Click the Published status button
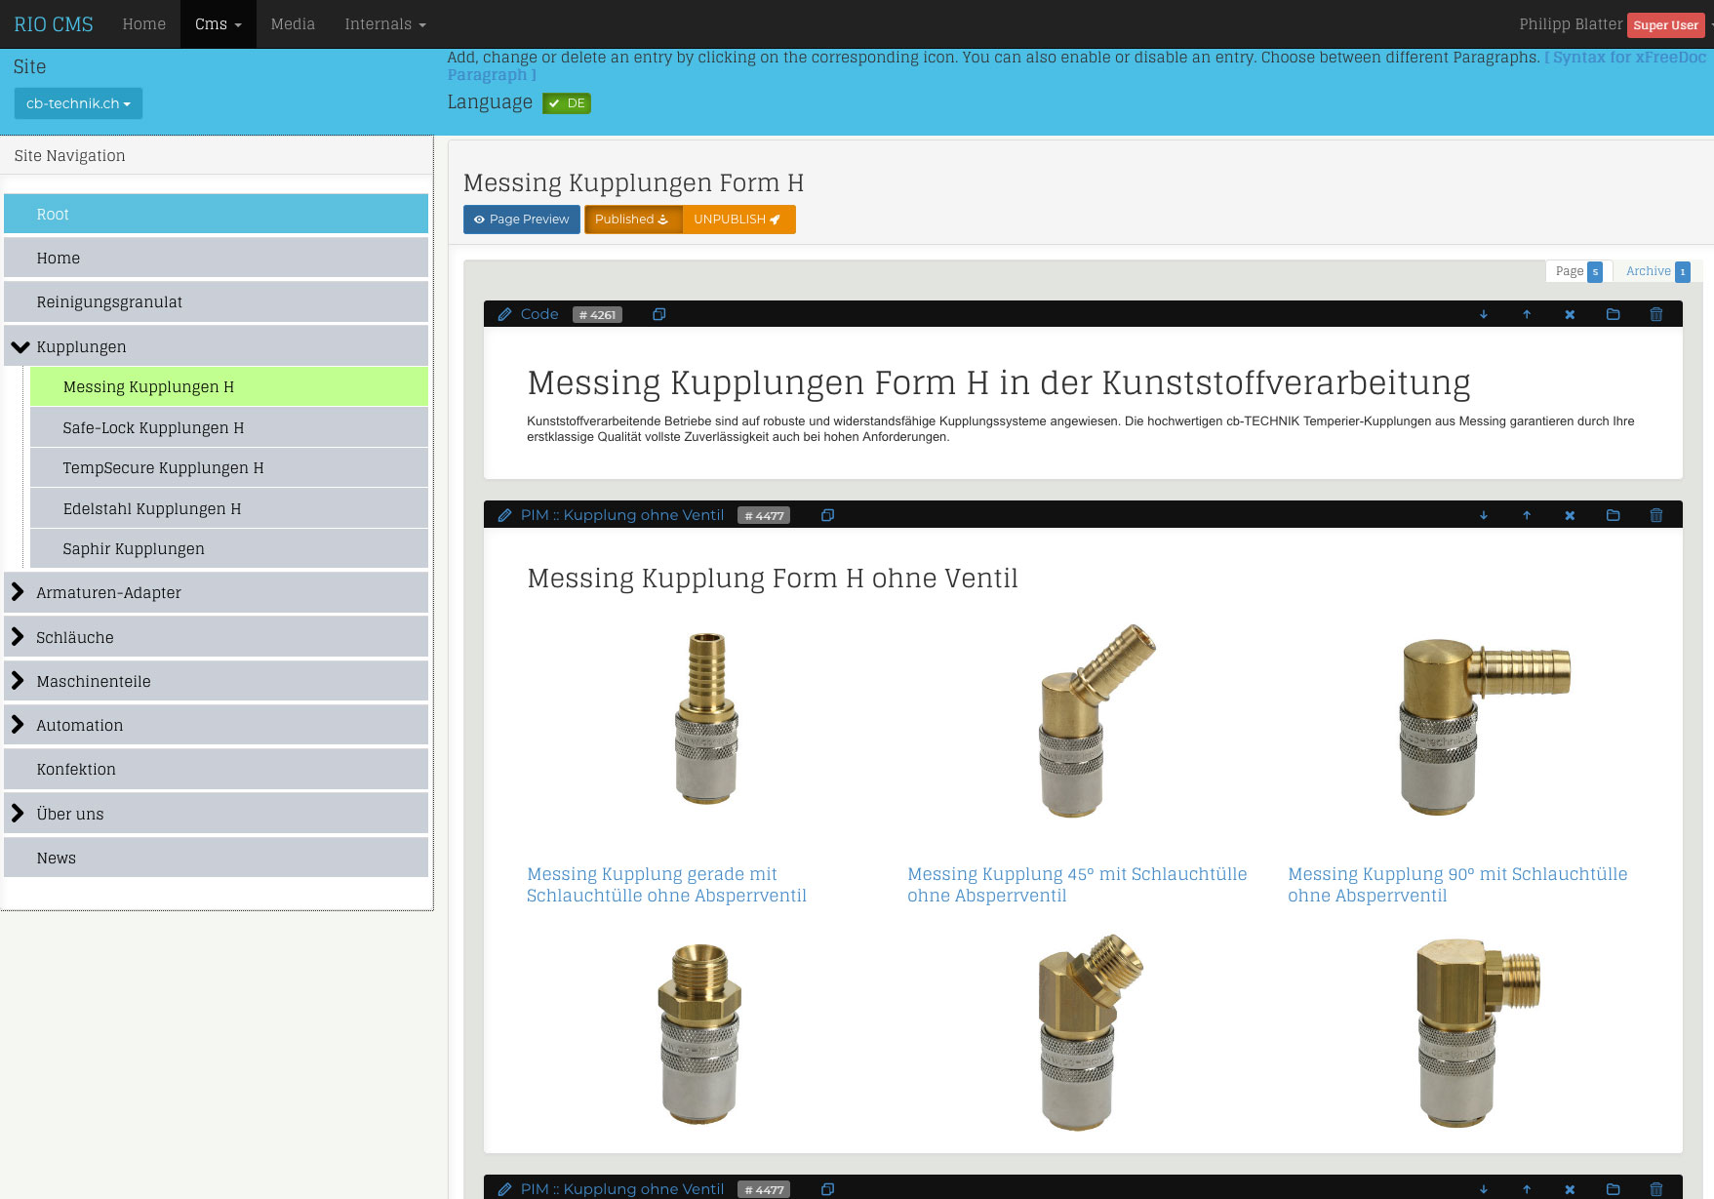 click(x=632, y=220)
